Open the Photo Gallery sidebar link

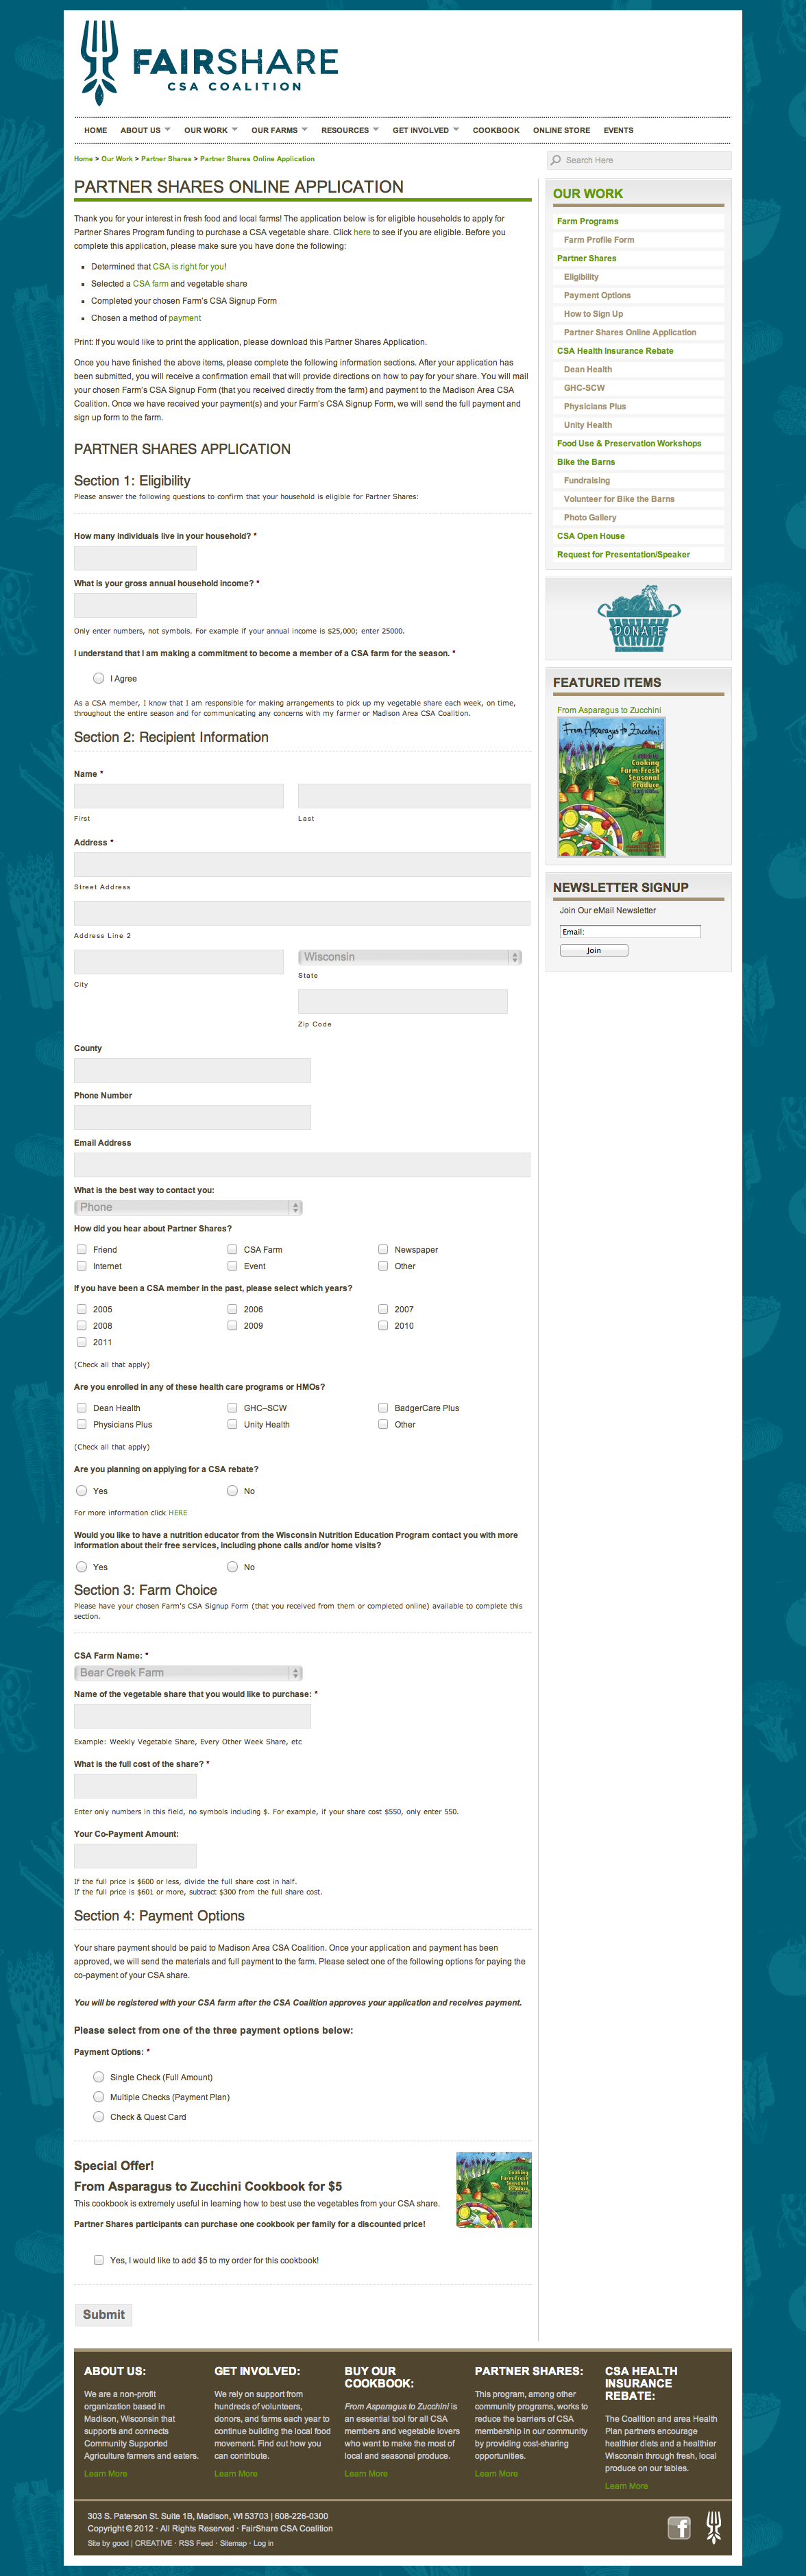tap(590, 517)
